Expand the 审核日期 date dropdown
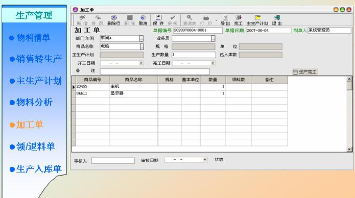This screenshot has height=198, width=355. pyautogui.click(x=205, y=160)
